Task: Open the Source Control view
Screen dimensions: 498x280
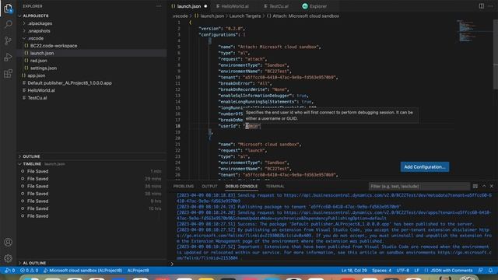Action: 8,40
